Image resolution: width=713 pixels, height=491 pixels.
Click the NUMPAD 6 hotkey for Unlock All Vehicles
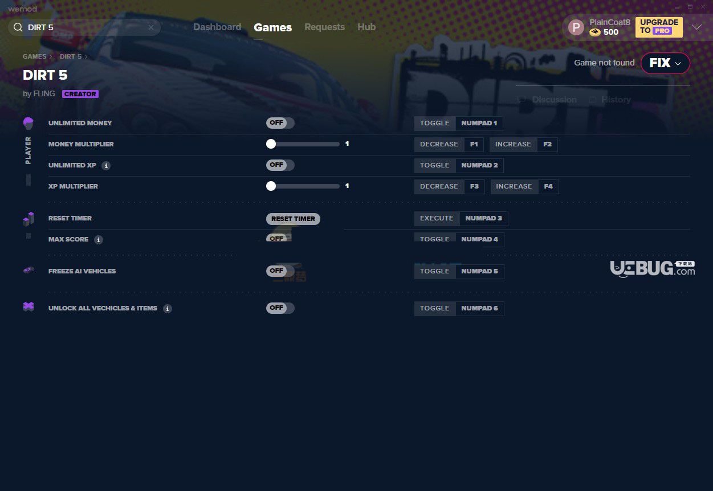(x=480, y=308)
